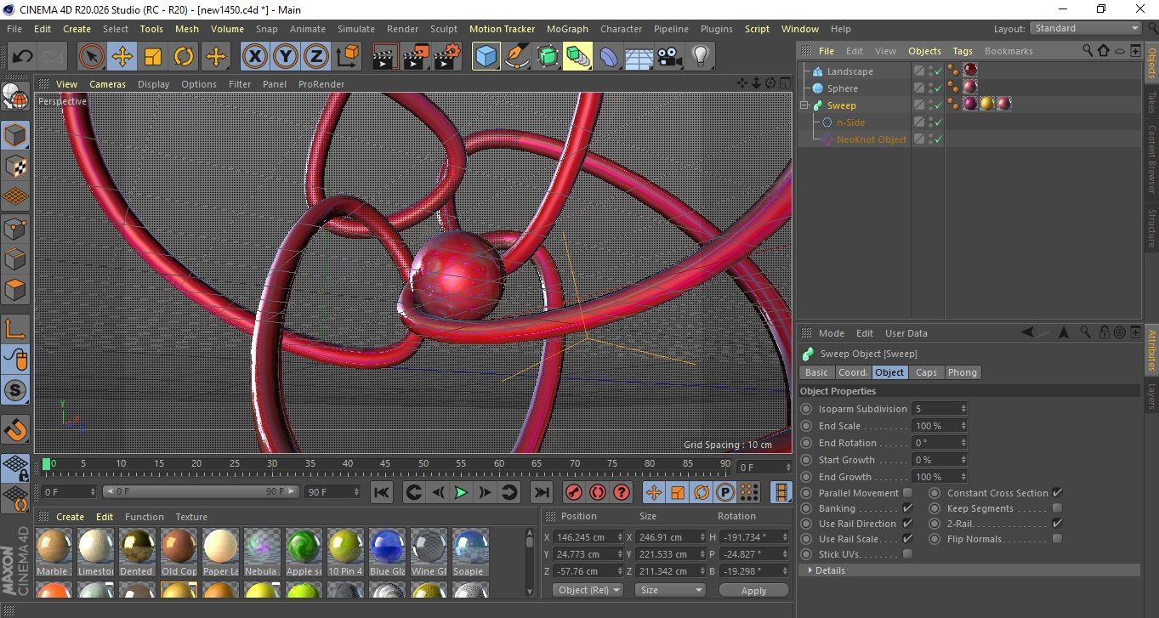Click the Undo arrow icon
This screenshot has width=1159, height=618.
[x=22, y=57]
